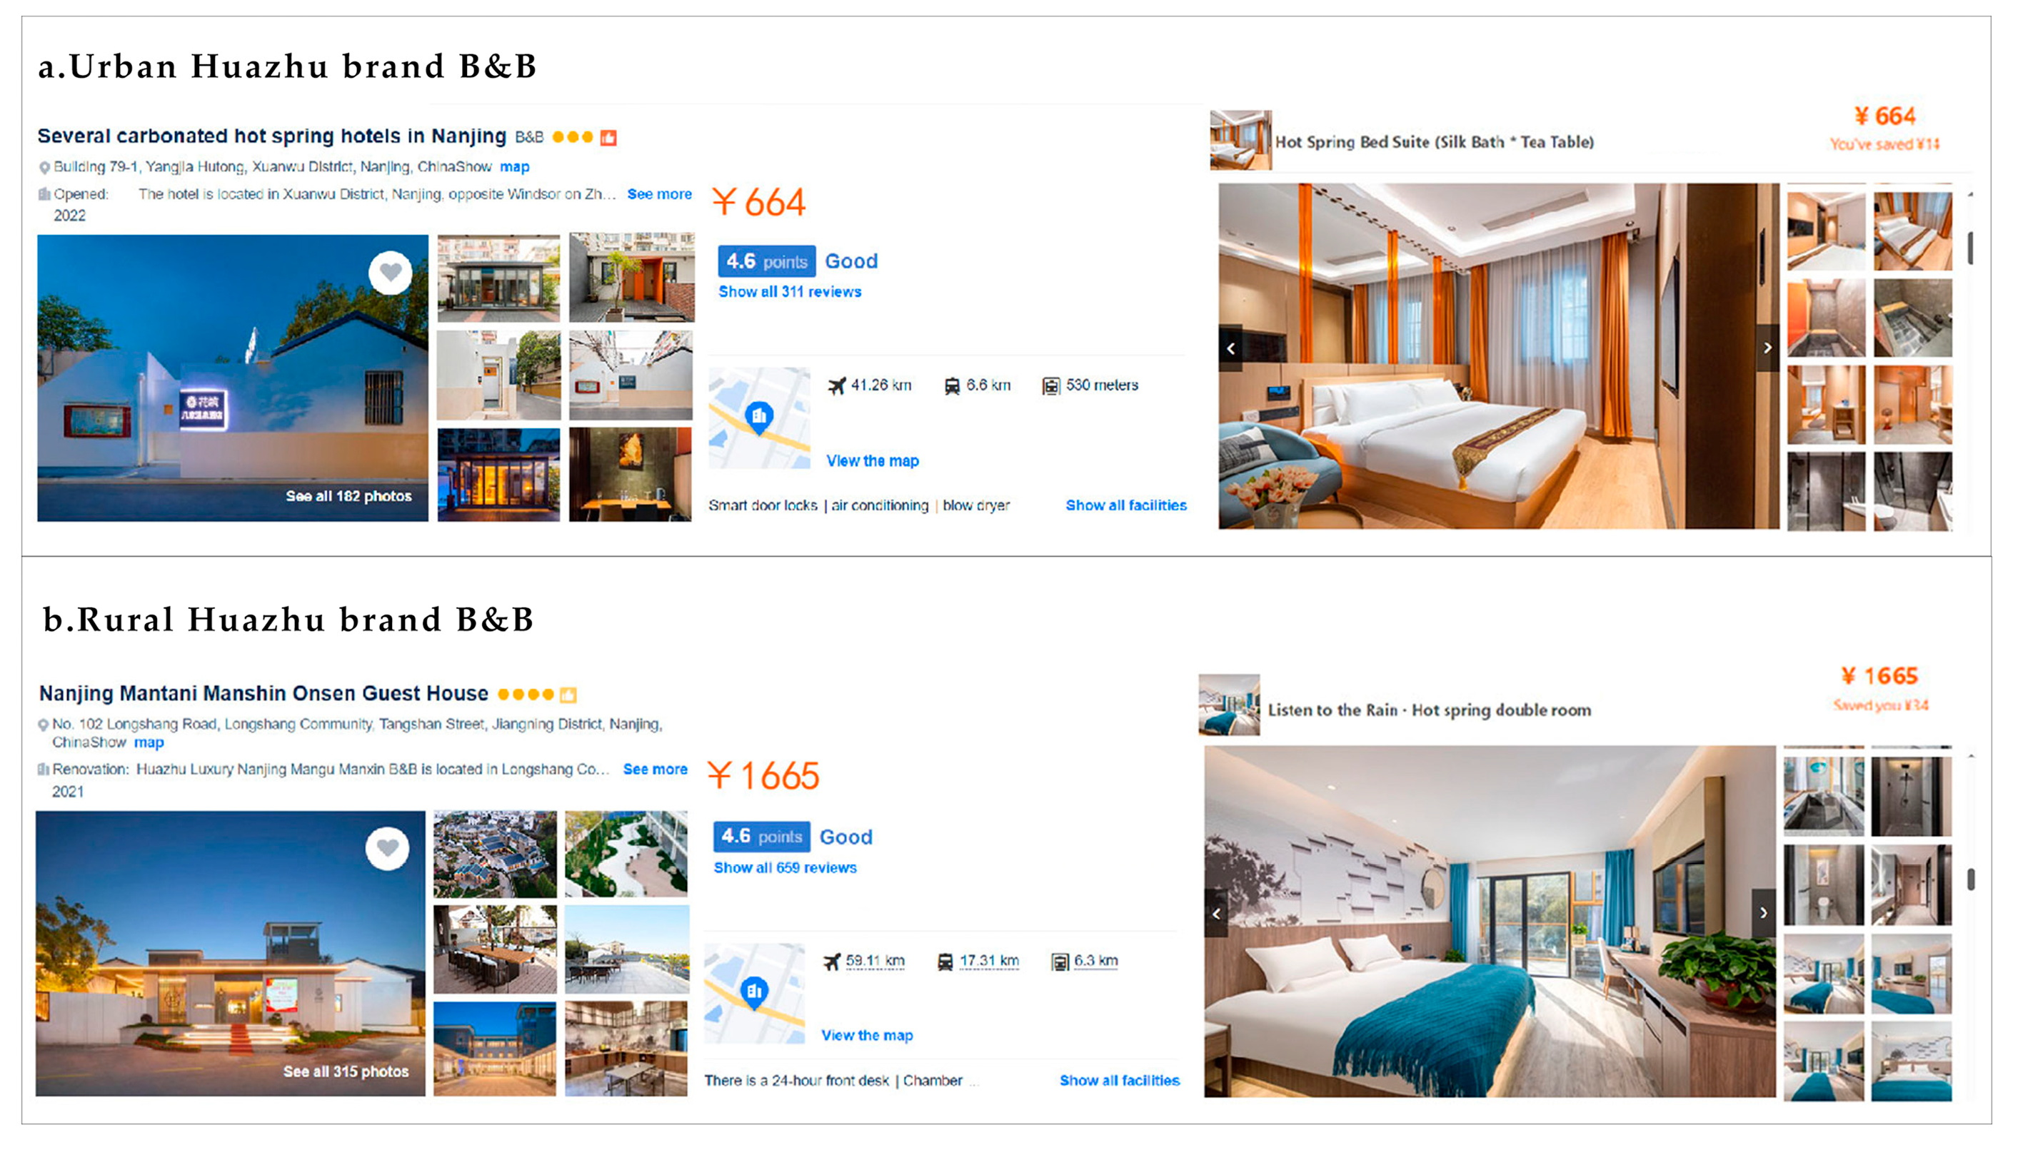Expand urban hotel description with See more
2018x1155 pixels.
tap(659, 194)
